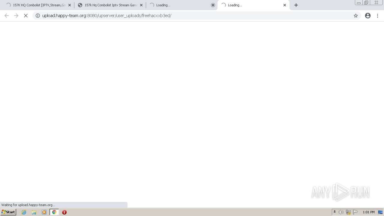
Task: Open a new tab with plus button
Action: point(296,5)
